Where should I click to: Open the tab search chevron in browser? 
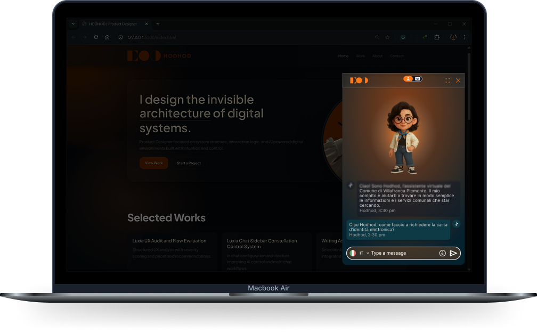[x=74, y=24]
